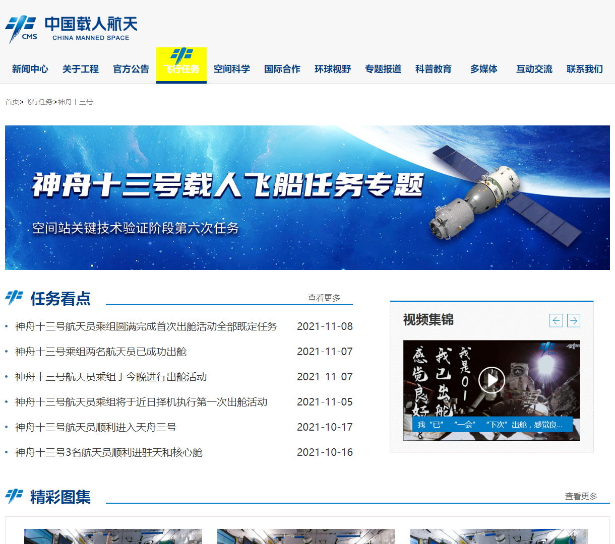The width and height of the screenshot is (615, 544).
Task: Open the 多媒体 navigation tab
Action: coord(483,69)
